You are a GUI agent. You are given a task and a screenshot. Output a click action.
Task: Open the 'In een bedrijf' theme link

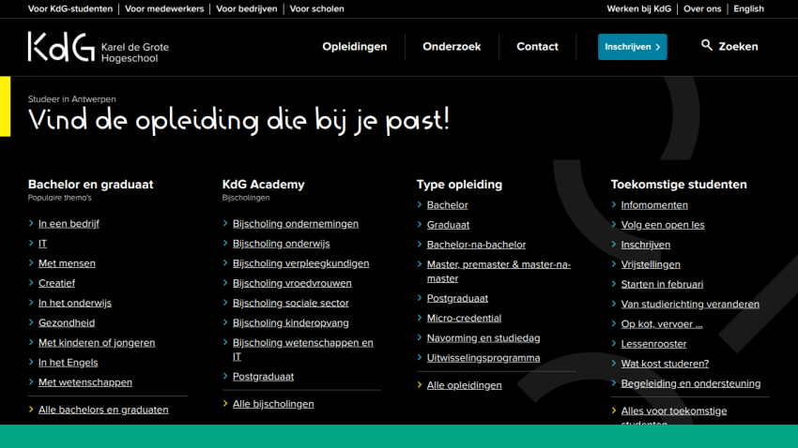pyautogui.click(x=69, y=223)
